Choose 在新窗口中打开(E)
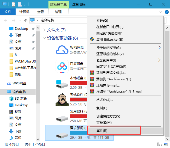170x148 pixels. point(110,27)
